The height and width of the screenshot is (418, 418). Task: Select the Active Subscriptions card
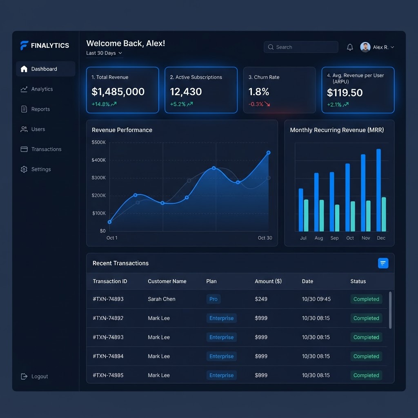(201, 90)
